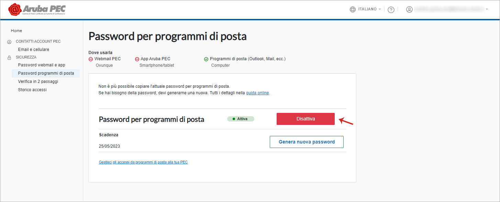
Task: Expand the account menu chevron
Action: (487, 9)
